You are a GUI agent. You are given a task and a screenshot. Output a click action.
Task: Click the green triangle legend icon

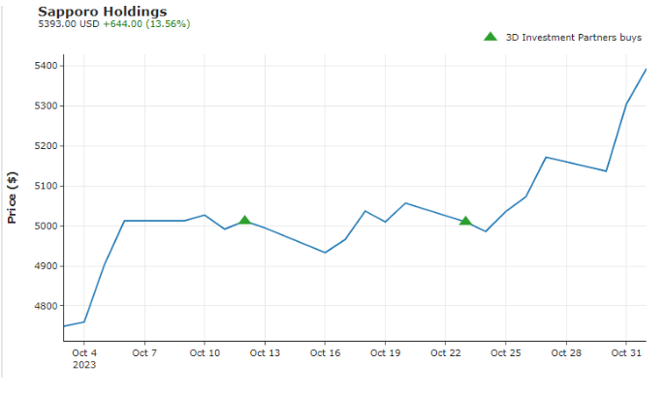coord(490,37)
